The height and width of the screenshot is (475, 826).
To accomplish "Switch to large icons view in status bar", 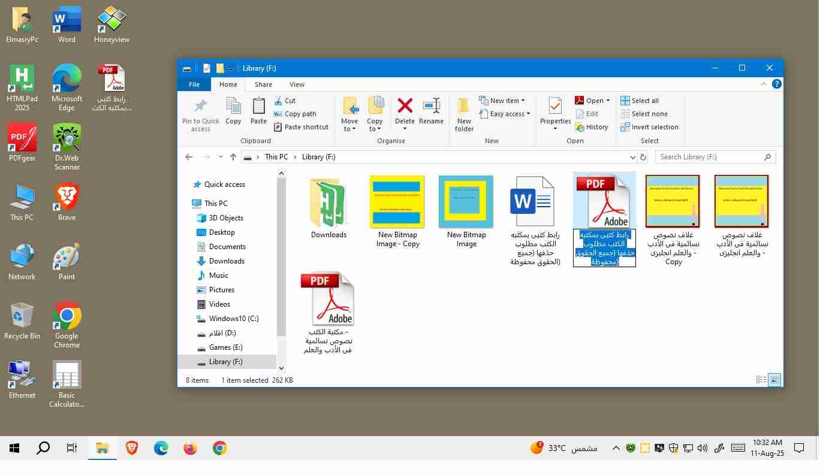I will (774, 380).
